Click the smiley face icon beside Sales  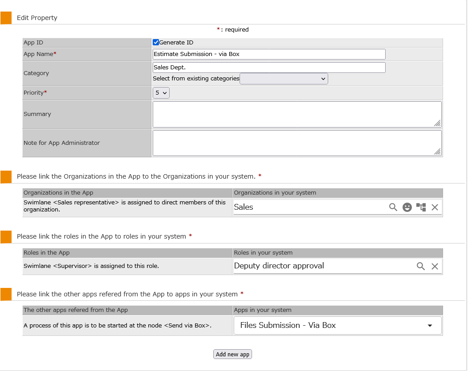407,207
